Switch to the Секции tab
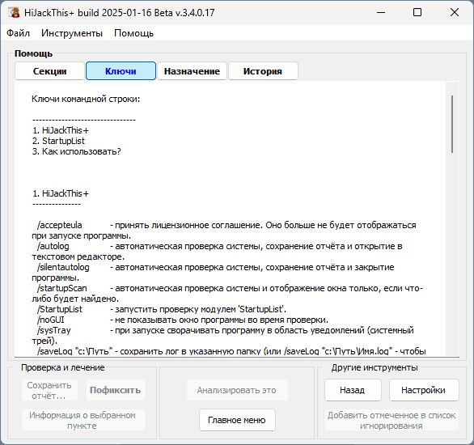Screen dimensions: 474x445 click(x=49, y=71)
